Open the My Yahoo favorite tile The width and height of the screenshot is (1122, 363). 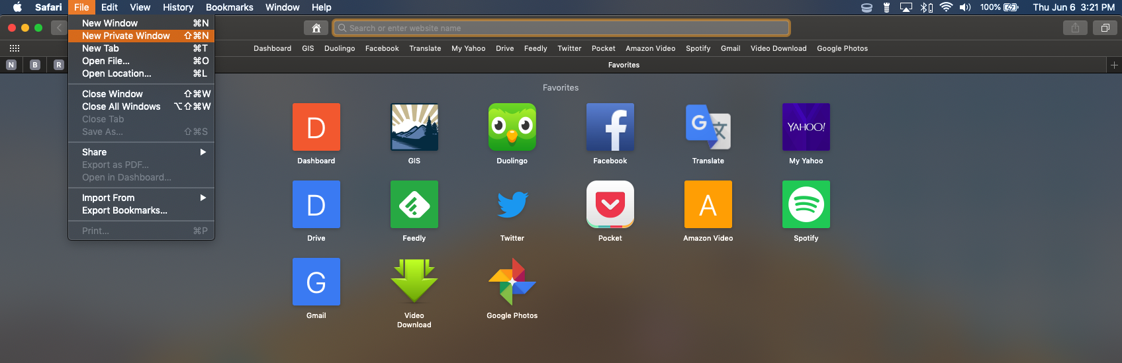click(x=806, y=127)
